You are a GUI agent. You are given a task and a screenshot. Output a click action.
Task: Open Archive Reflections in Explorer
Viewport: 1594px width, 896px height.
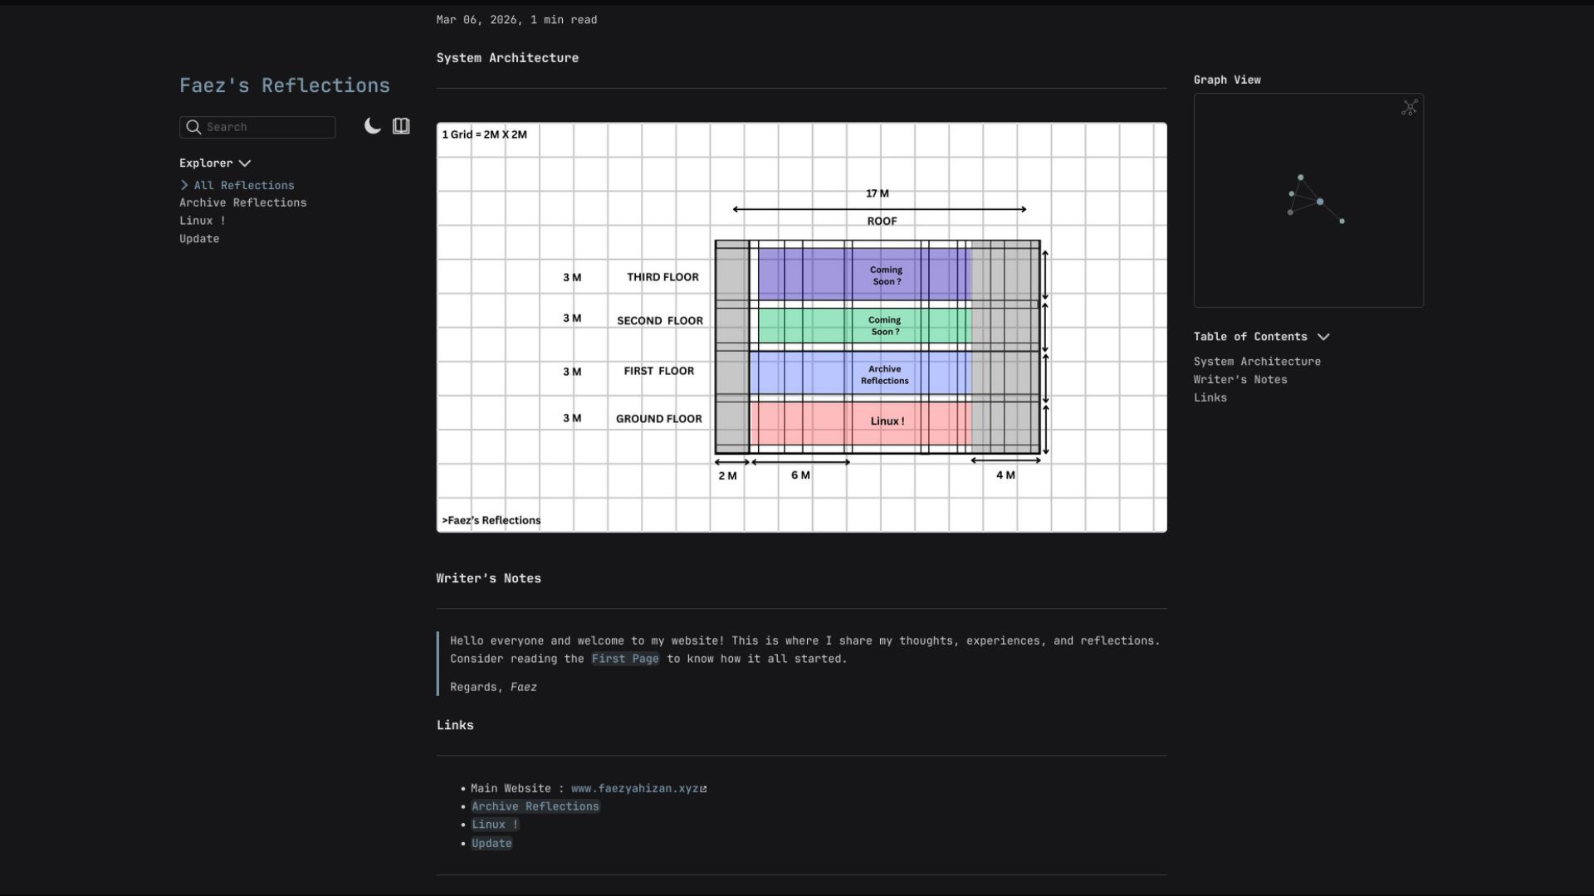tap(242, 203)
